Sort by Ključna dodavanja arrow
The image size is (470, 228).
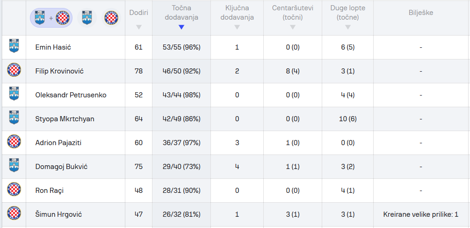point(237,27)
